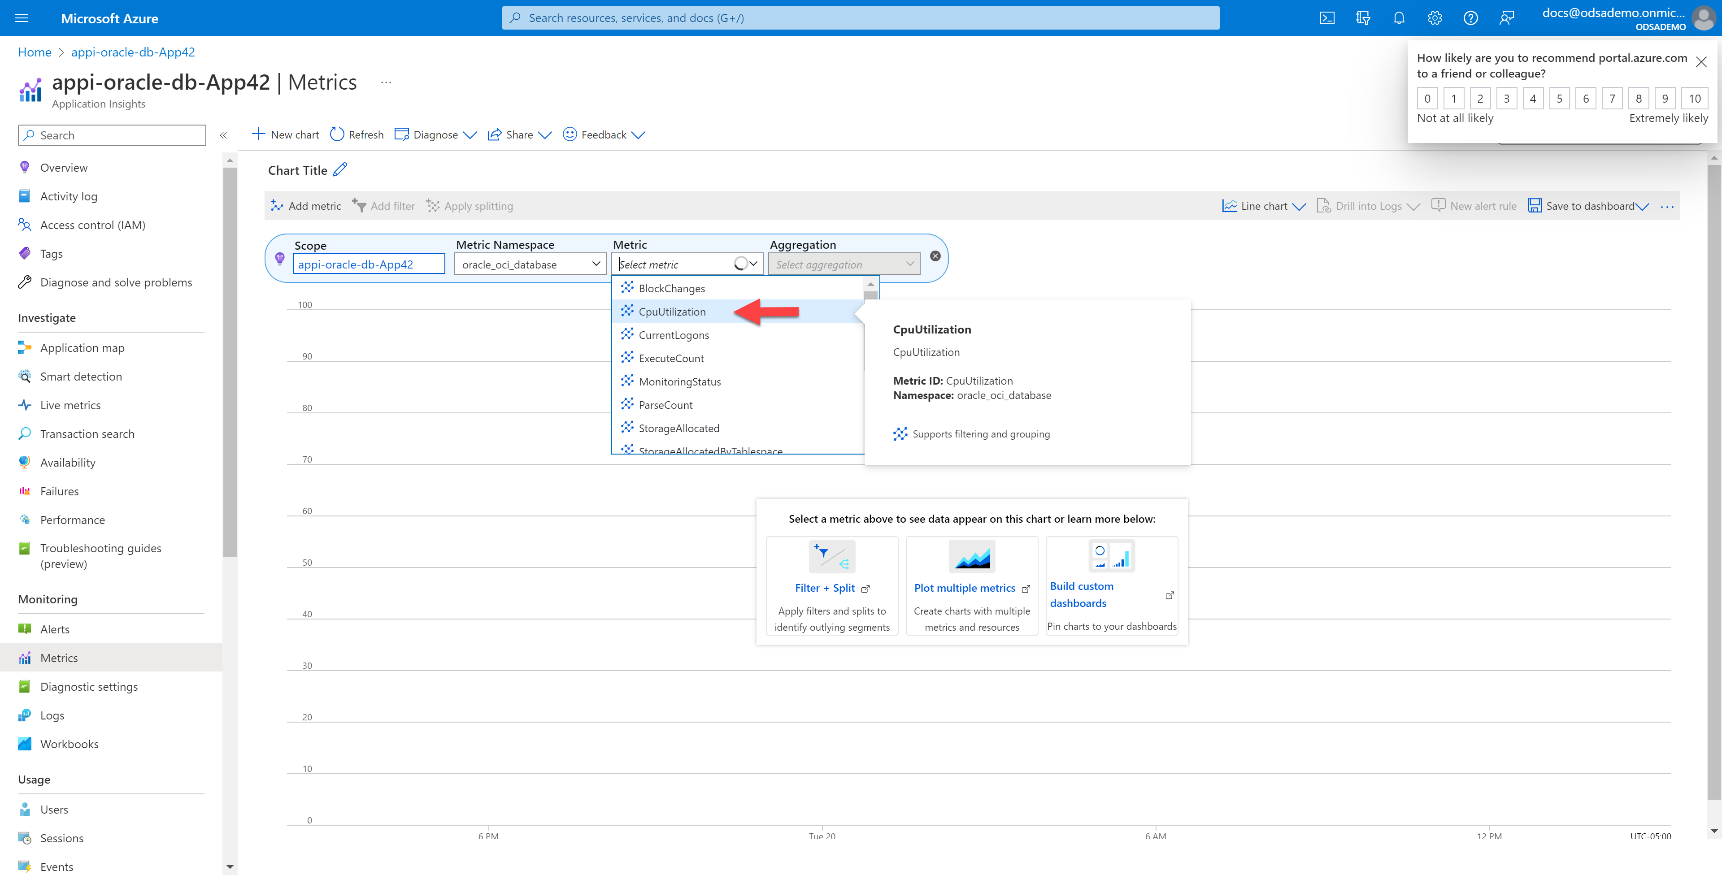Open the Help question mark icon
The image size is (1722, 875).
pos(1470,18)
